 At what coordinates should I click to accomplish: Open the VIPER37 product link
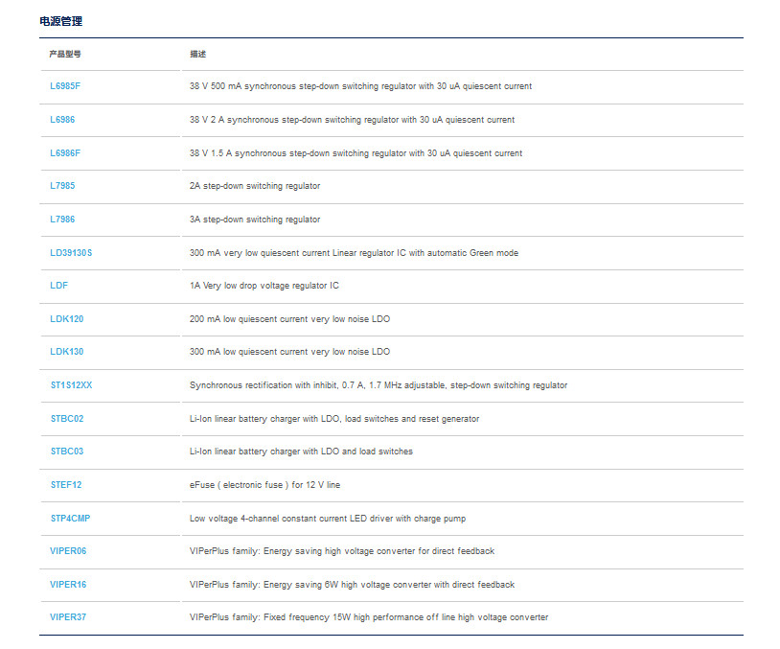tap(68, 617)
